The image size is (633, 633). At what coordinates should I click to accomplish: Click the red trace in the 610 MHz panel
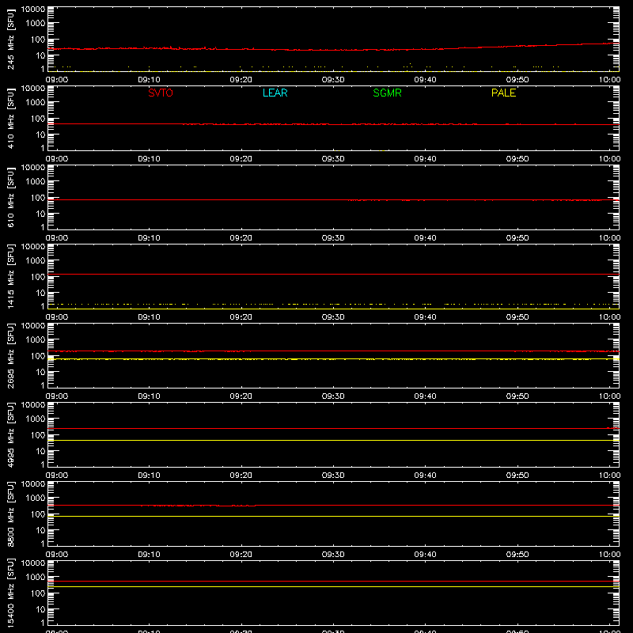(x=333, y=200)
